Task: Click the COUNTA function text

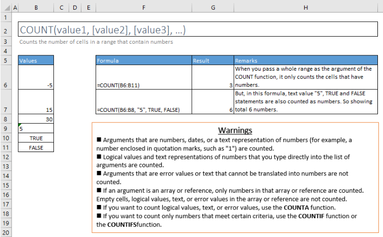Action: pos(297,208)
